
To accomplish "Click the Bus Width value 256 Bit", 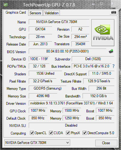I will (x=102, y=88).
